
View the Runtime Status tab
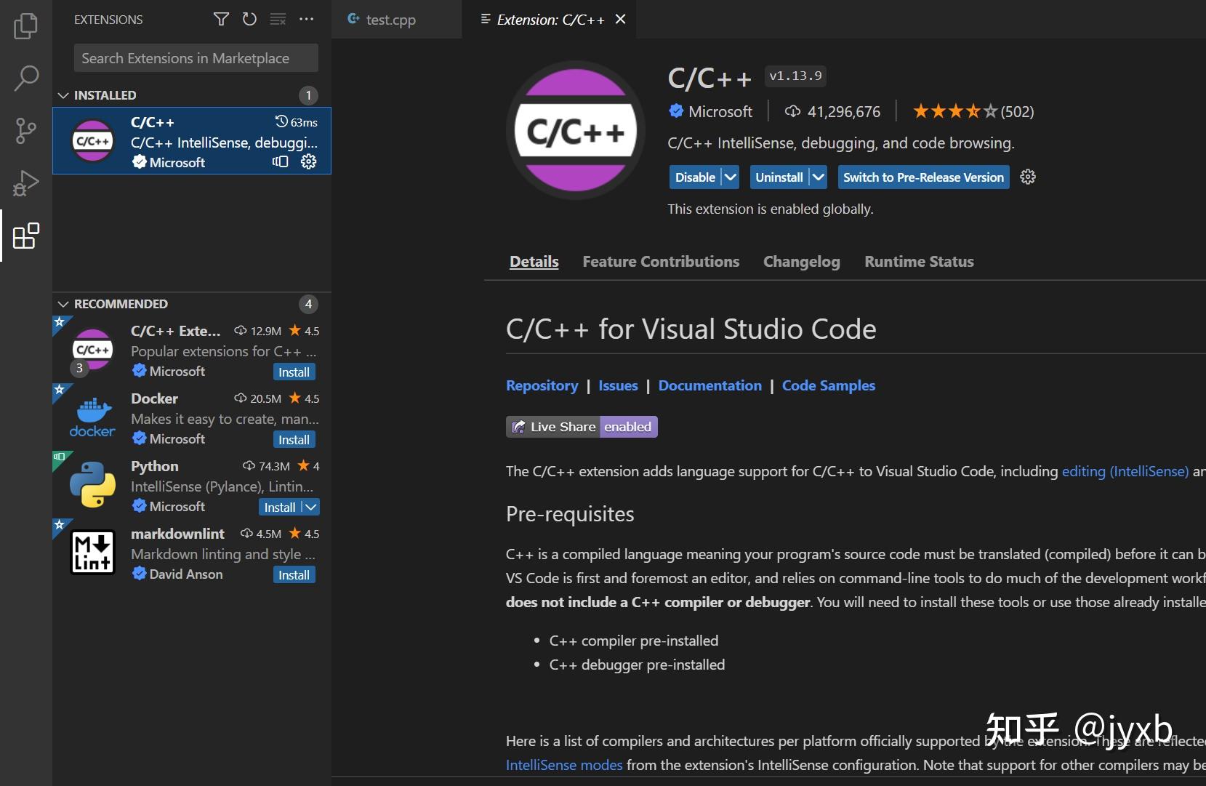click(919, 262)
